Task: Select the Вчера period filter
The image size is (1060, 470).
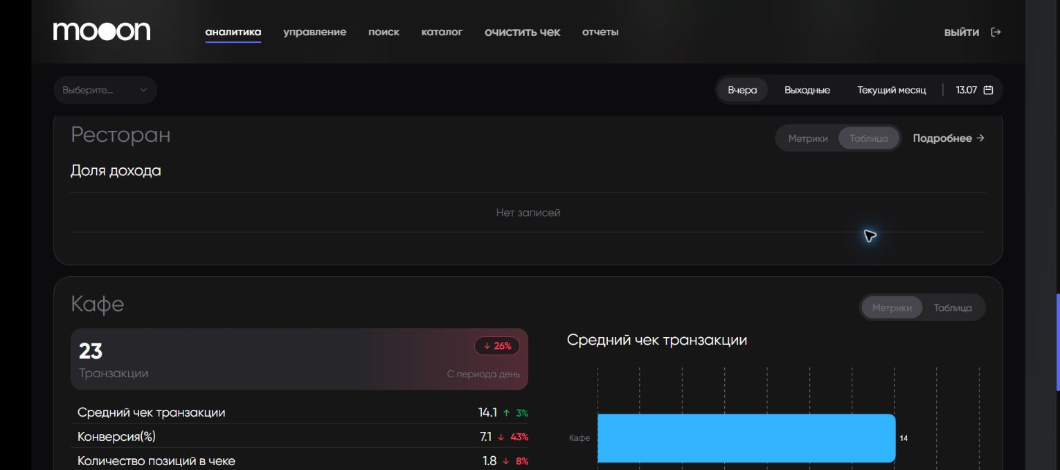Action: [742, 90]
